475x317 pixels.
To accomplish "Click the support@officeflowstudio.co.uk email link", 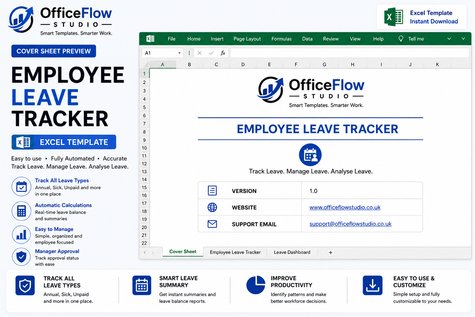I will tap(350, 224).
